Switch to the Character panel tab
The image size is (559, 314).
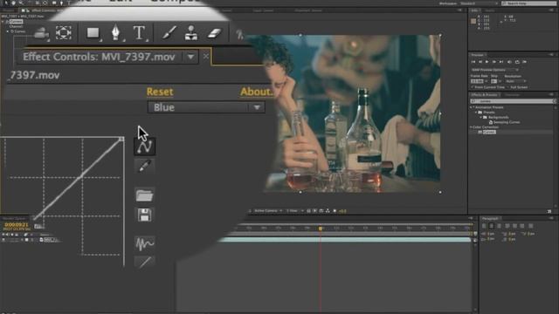513,95
